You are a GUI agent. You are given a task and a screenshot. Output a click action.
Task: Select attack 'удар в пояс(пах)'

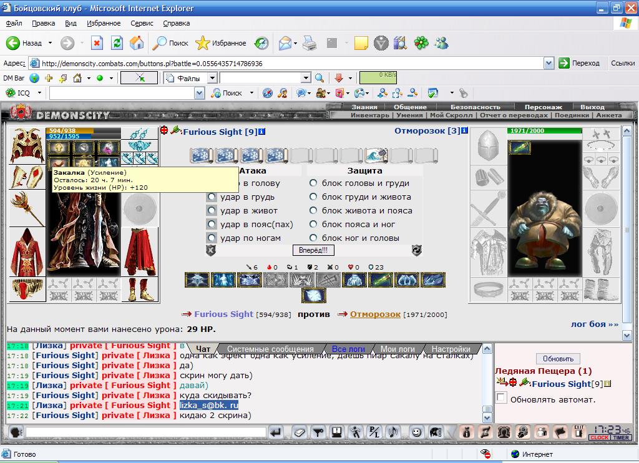211,224
